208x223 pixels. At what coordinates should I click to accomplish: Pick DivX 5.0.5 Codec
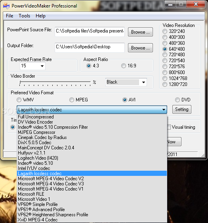(x=92, y=143)
